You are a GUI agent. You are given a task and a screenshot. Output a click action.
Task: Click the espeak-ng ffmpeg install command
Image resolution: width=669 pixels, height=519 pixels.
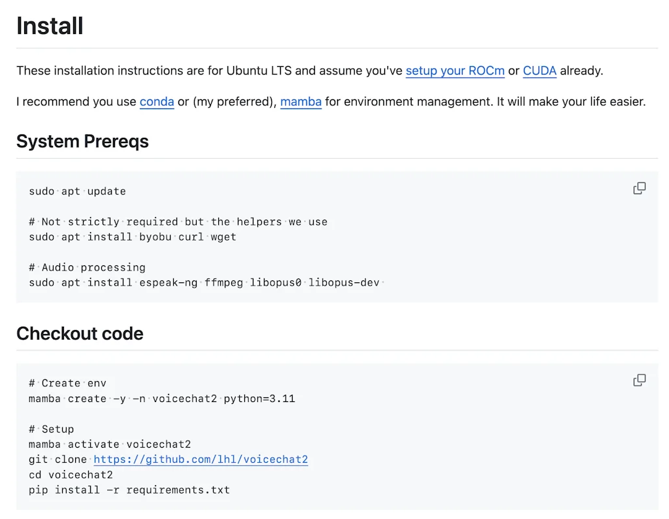point(205,282)
